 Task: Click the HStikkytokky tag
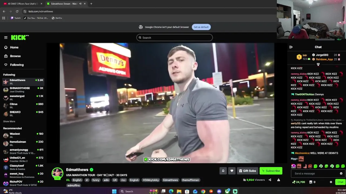151,180
